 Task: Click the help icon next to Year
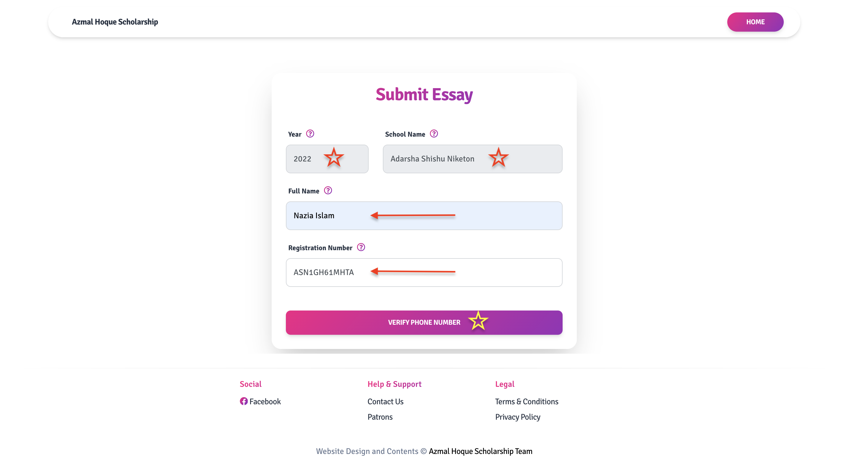pos(310,134)
